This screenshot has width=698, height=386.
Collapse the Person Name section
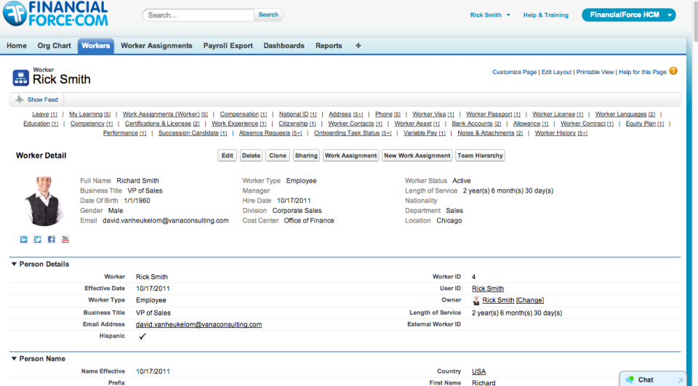[14, 358]
